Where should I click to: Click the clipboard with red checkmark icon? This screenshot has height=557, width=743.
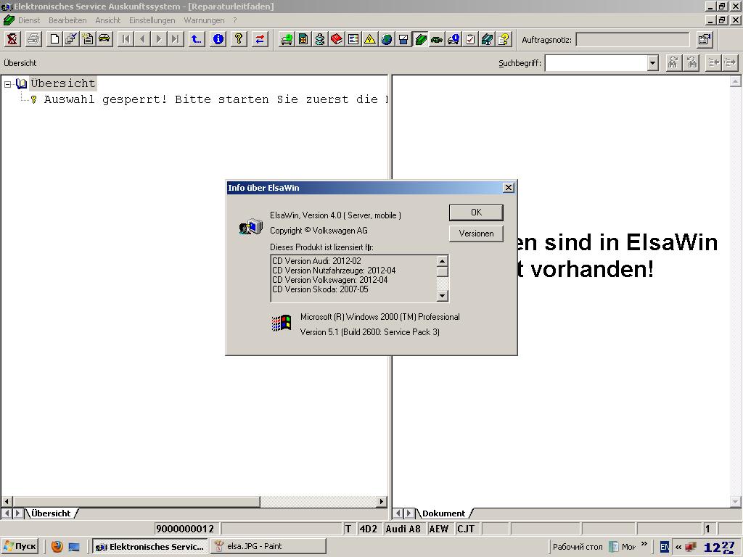[470, 39]
